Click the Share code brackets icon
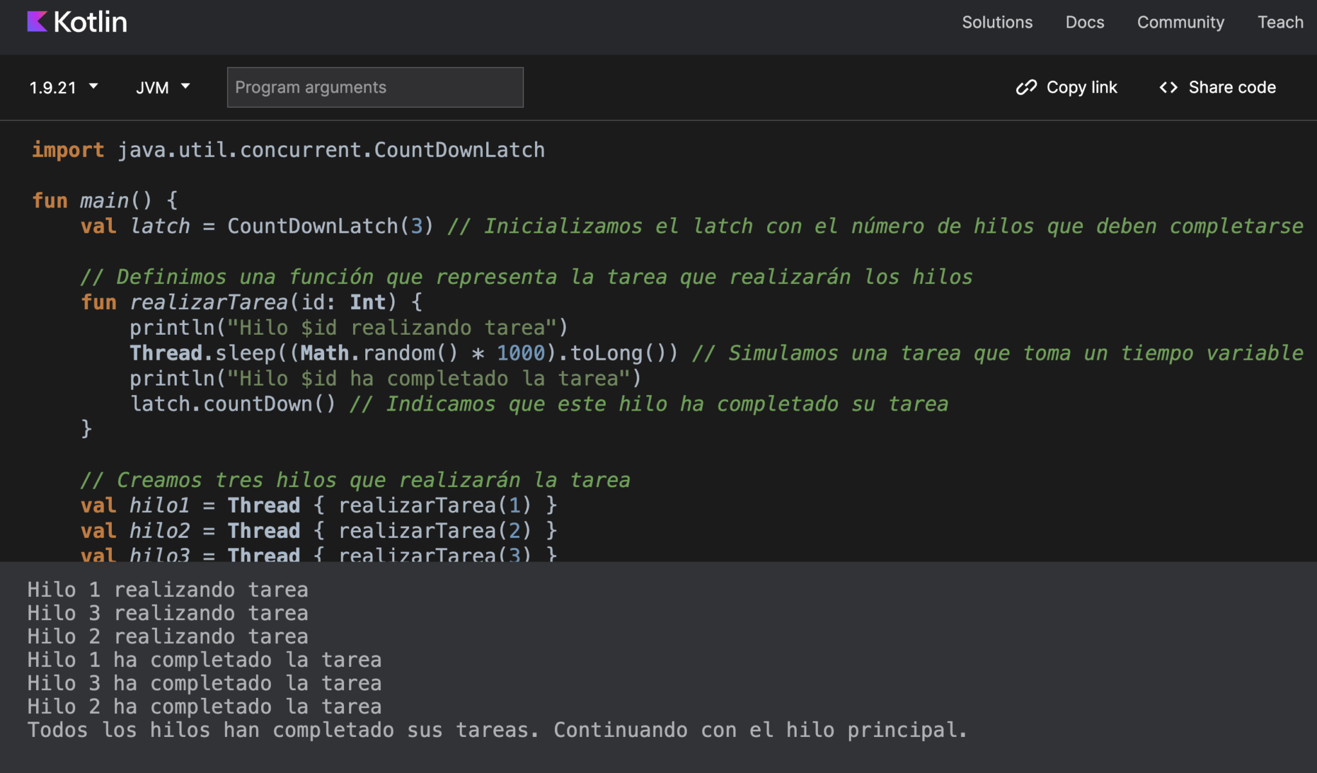 coord(1169,87)
